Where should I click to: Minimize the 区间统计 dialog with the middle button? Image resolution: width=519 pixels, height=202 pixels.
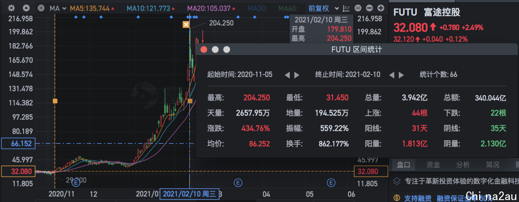(x=215, y=50)
